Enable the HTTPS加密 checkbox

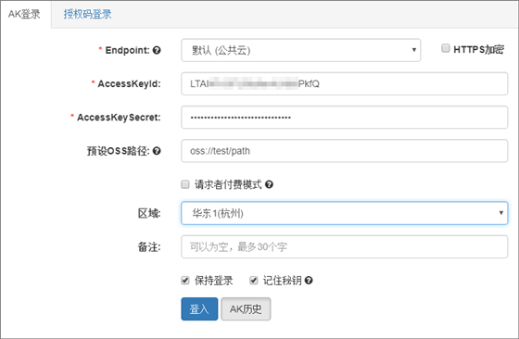[446, 48]
